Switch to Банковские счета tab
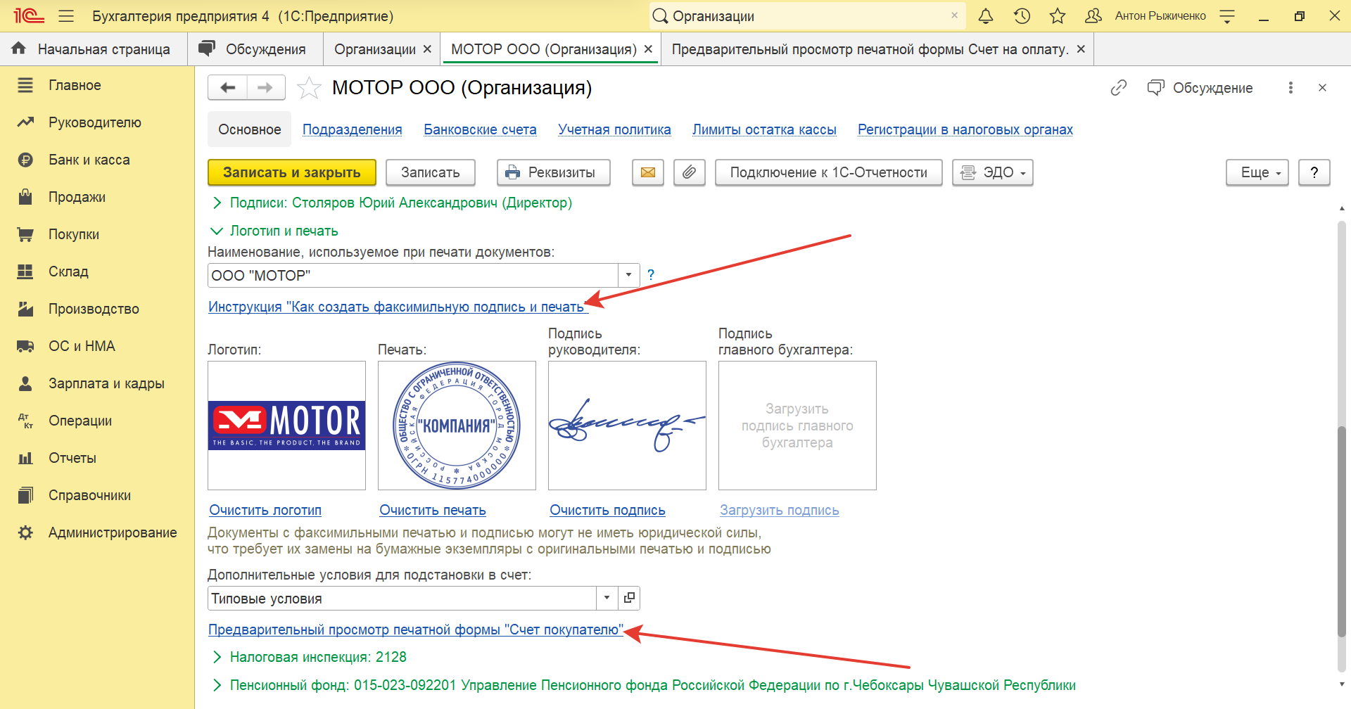This screenshot has height=709, width=1351. click(480, 129)
